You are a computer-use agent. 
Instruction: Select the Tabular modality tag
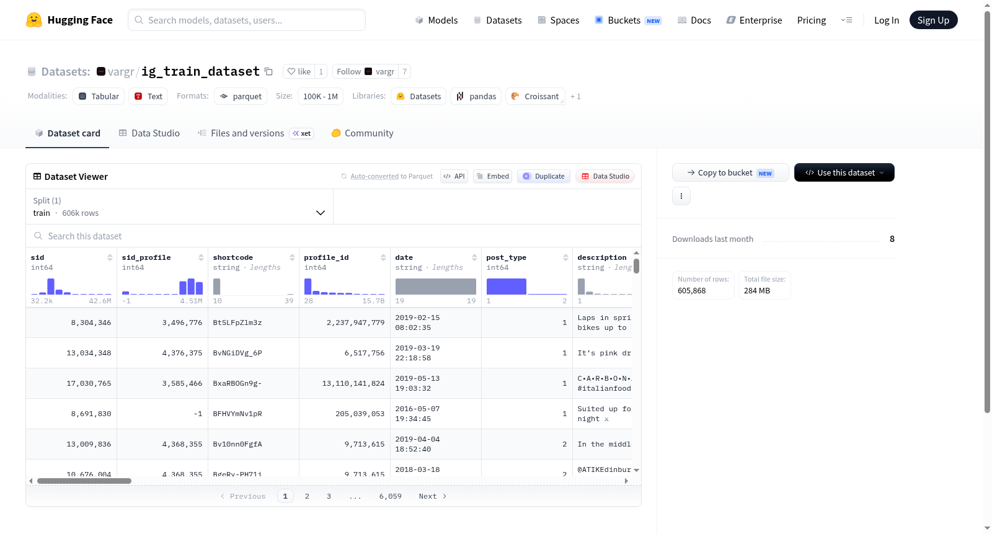[x=99, y=96]
